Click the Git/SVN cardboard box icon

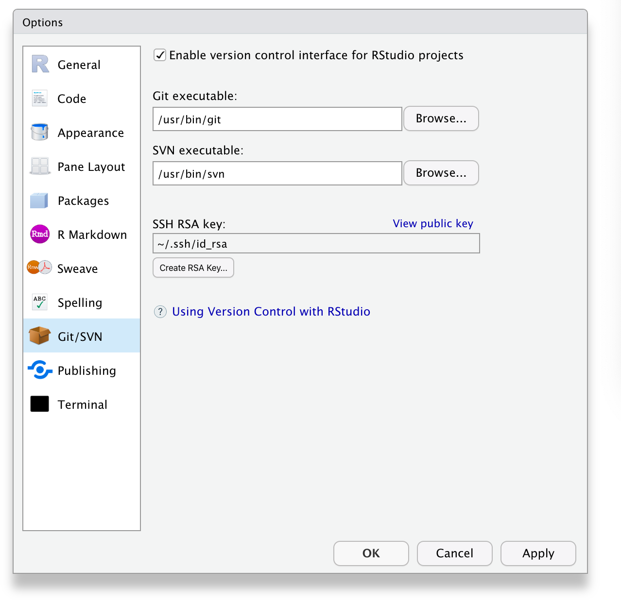pyautogui.click(x=39, y=335)
